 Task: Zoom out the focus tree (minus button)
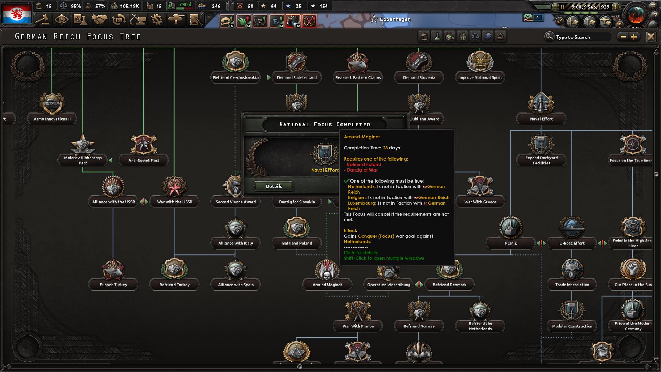(623, 37)
